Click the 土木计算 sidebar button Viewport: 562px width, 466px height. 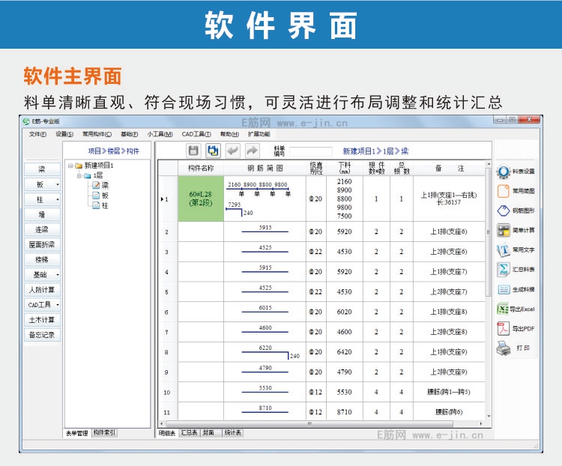click(x=42, y=320)
